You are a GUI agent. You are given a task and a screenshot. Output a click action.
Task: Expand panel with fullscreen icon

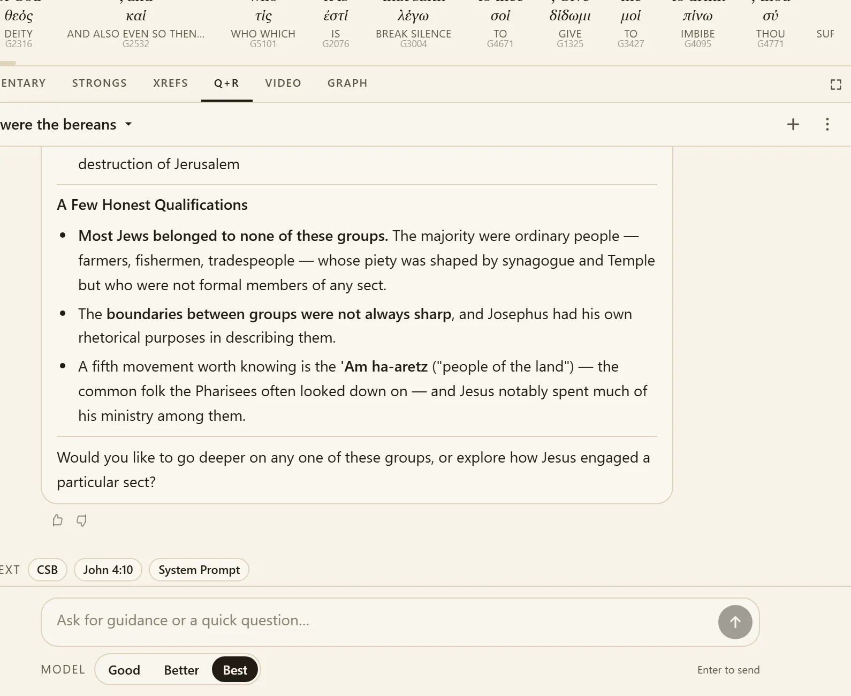(x=836, y=85)
